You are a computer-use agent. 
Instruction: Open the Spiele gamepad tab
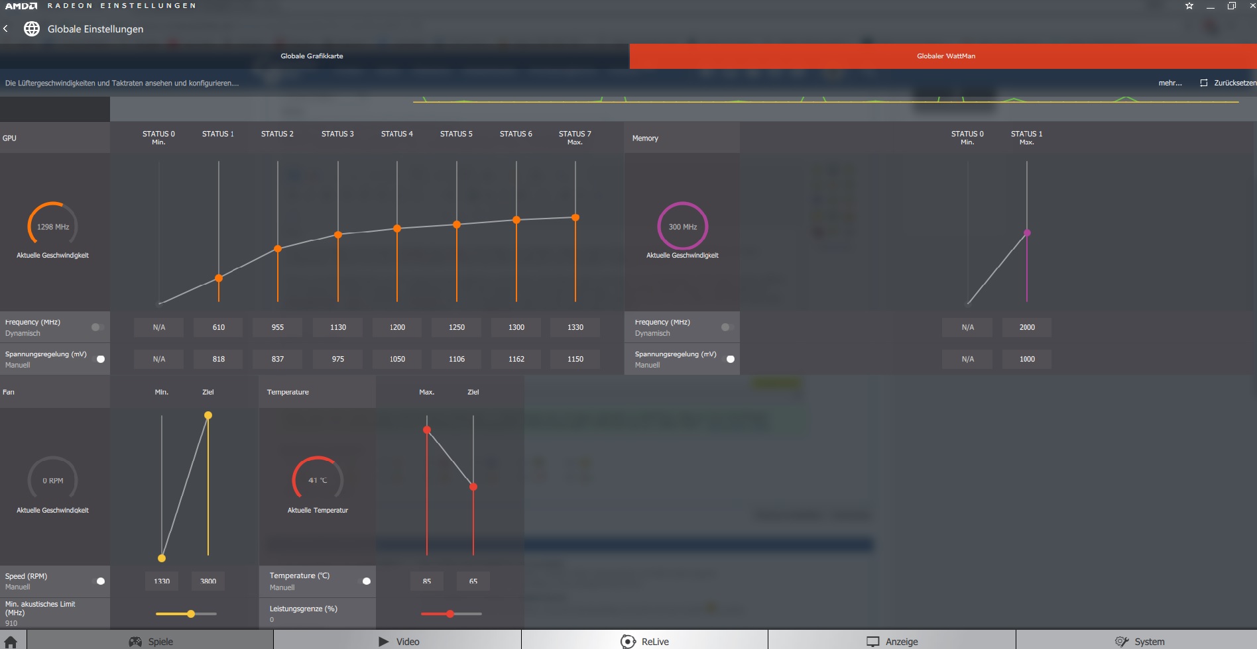150,641
